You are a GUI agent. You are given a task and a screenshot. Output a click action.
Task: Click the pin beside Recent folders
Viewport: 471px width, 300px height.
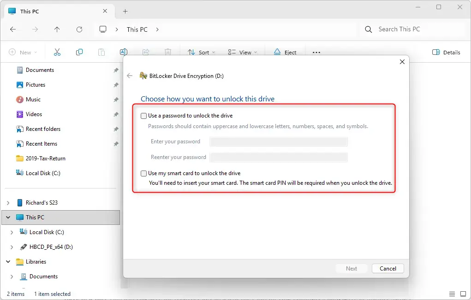coord(116,129)
